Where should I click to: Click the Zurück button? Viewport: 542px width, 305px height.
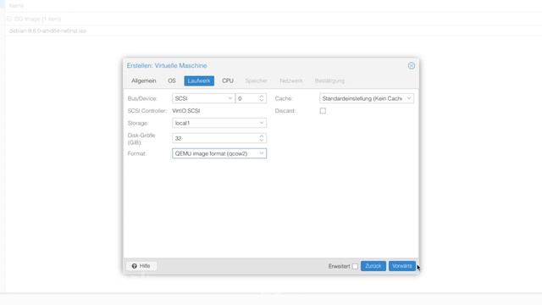click(x=373, y=266)
